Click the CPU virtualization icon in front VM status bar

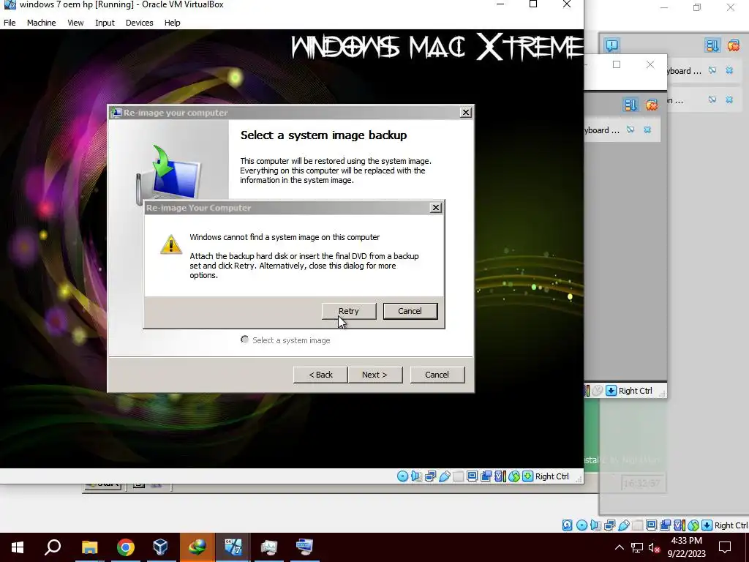point(500,476)
